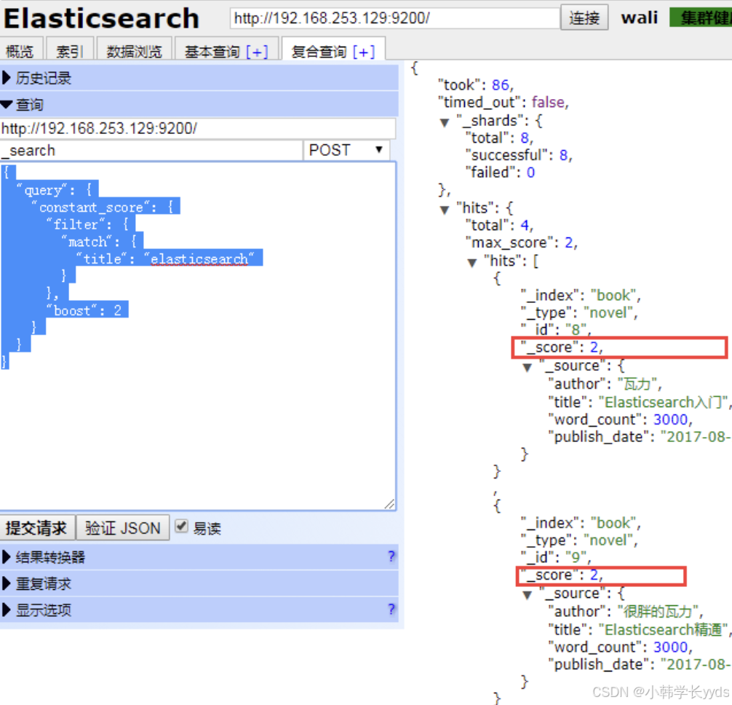
Task: Click the "title": "elasticsearch" query line
Action: point(166,259)
